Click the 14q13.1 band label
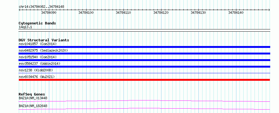This screenshot has width=279, height=113. click(x=25, y=27)
